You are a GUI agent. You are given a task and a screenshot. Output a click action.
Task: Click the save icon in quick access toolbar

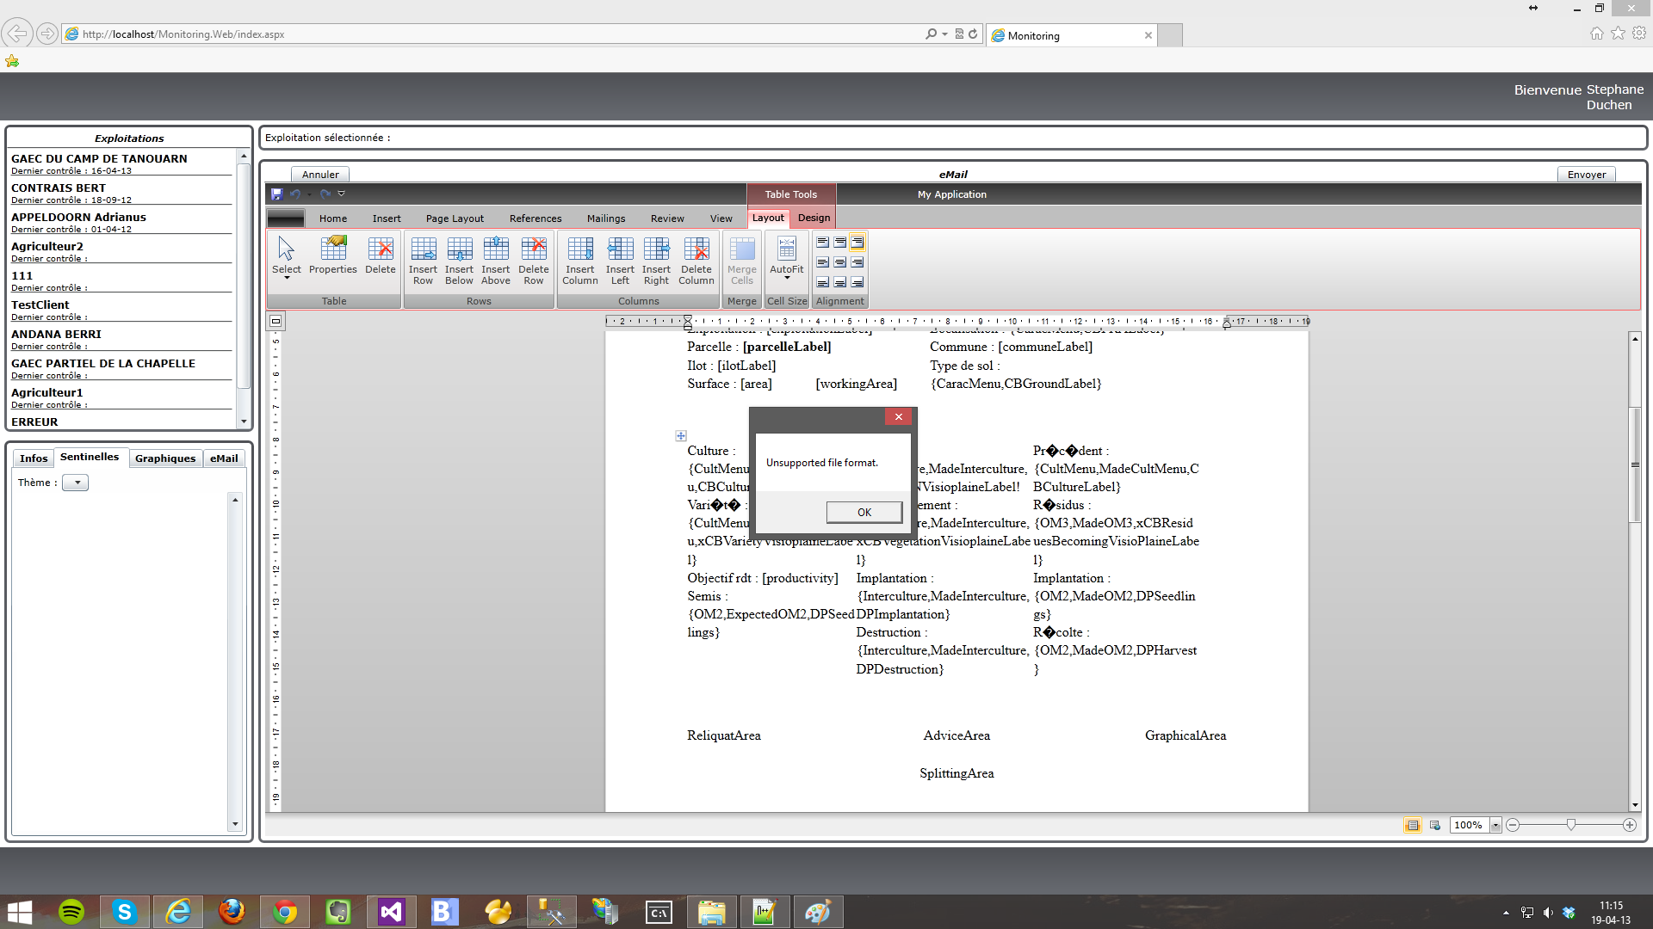click(276, 194)
